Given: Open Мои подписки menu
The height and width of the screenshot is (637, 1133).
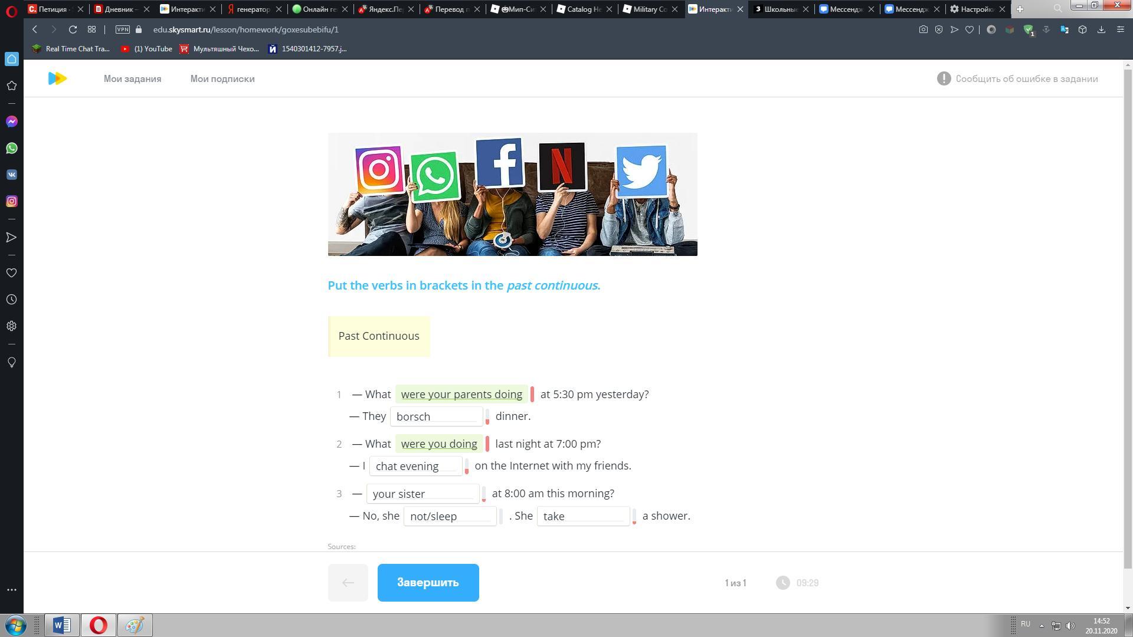Looking at the screenshot, I should 222,79.
